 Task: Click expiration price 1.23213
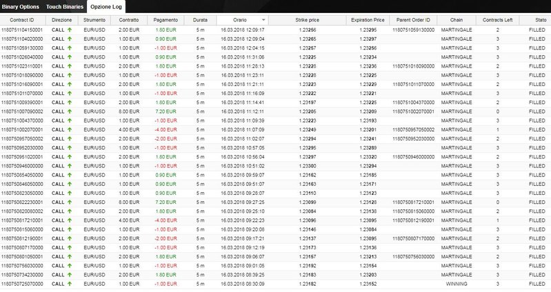click(x=368, y=257)
